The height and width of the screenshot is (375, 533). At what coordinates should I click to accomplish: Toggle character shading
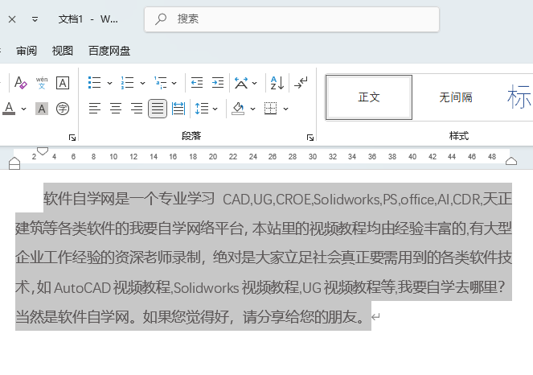tap(42, 109)
